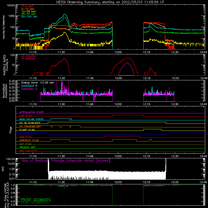Click the Mon. Rate LIVETIME axis label
The height and width of the screenshot is (208, 208).
pos(7,195)
